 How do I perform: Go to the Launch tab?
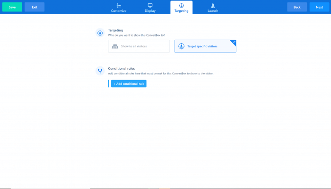[x=213, y=8]
